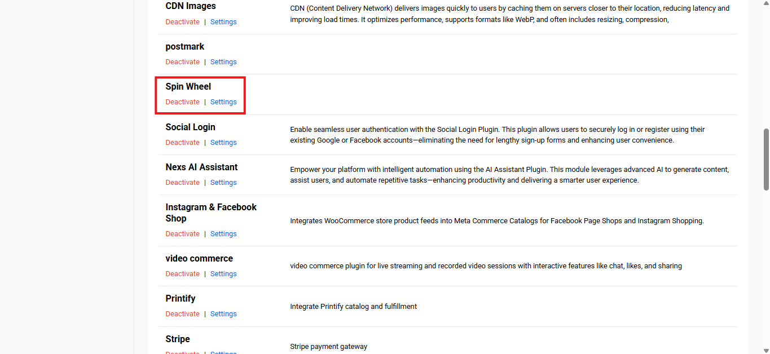The height and width of the screenshot is (354, 770).
Task: Click the Social Login description text
Action: pos(498,135)
